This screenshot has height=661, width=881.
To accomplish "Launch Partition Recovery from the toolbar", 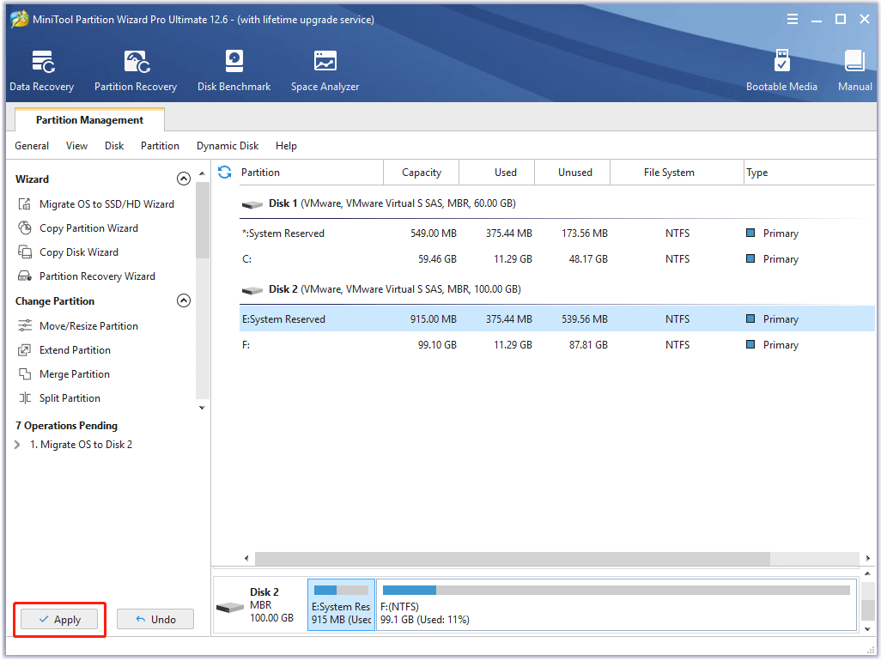I will point(136,70).
